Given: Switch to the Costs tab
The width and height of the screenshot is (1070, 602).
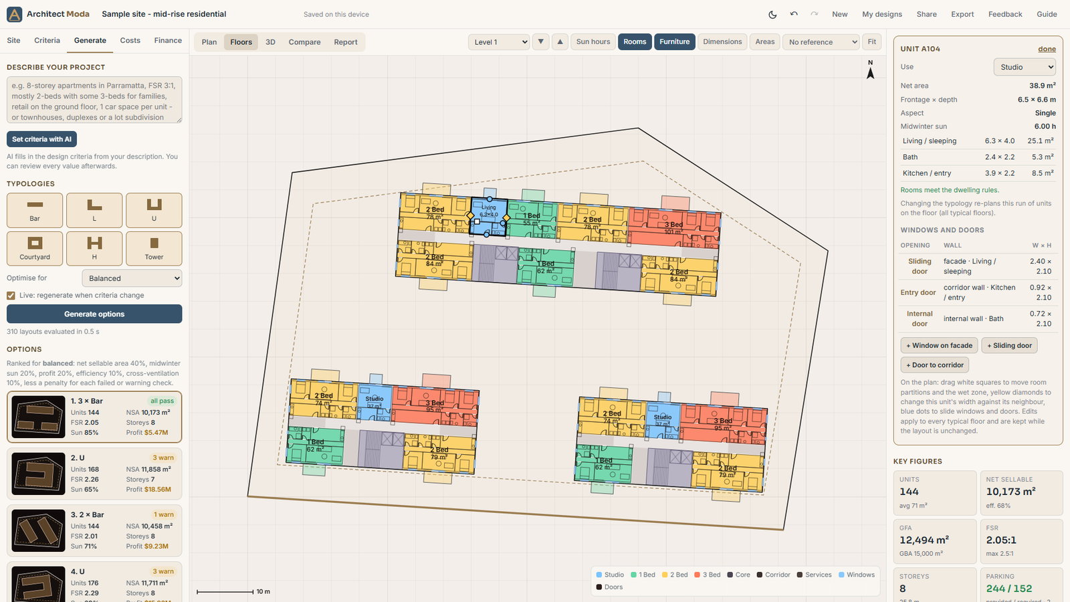Looking at the screenshot, I should pyautogui.click(x=130, y=40).
